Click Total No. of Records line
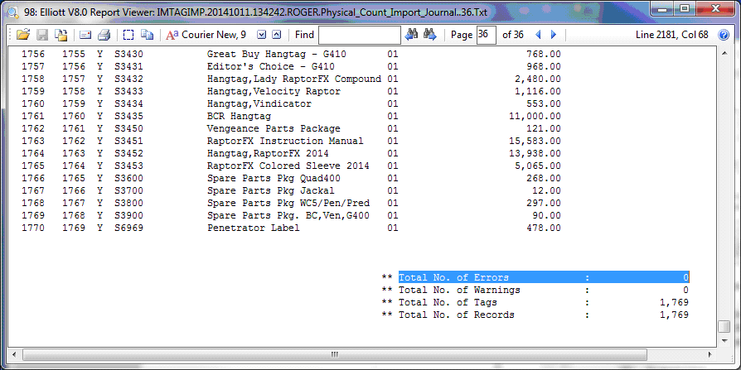The height and width of the screenshot is (370, 741). tap(535, 315)
